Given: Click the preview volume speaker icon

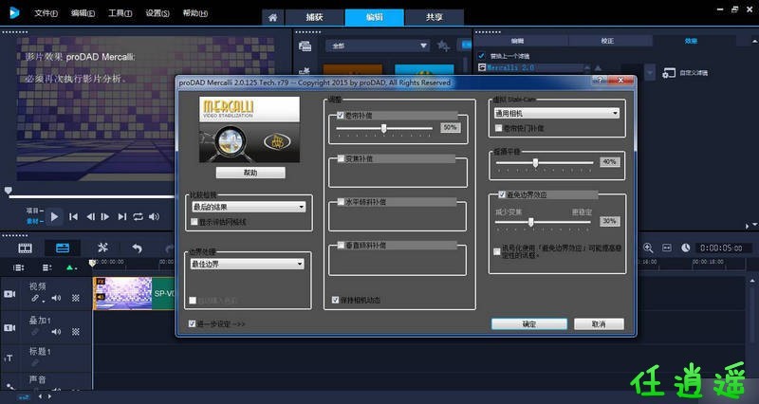Looking at the screenshot, I should 154,217.
